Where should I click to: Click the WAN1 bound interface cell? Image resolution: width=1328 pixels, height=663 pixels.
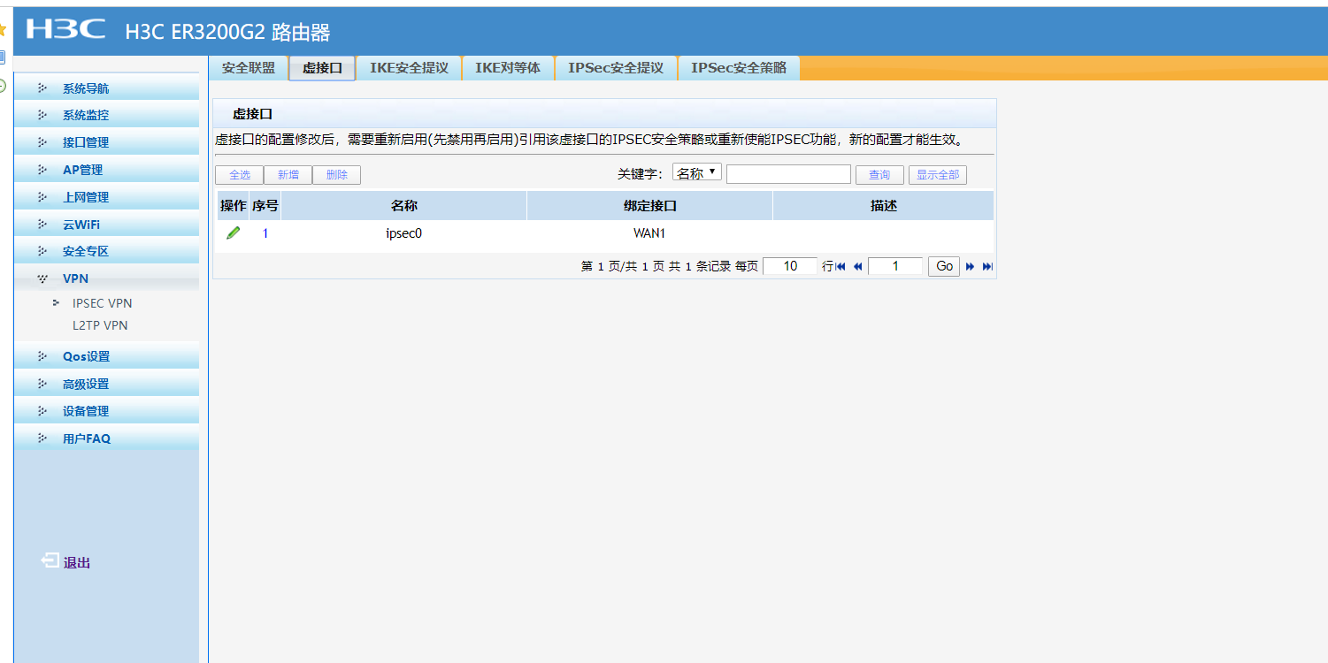coord(649,234)
